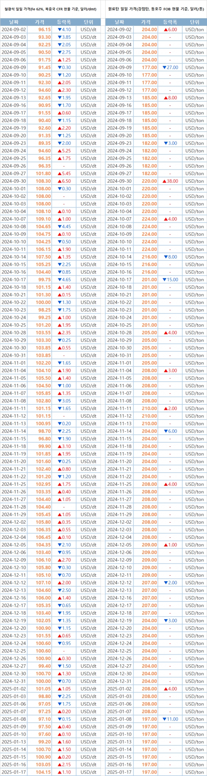Select iron ore price 104.15 on 2025-01-17
The height and width of the screenshot is (776, 207).
[43, 772]
